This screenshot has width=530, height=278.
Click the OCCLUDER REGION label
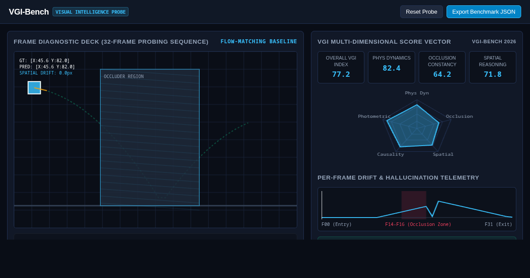(124, 77)
